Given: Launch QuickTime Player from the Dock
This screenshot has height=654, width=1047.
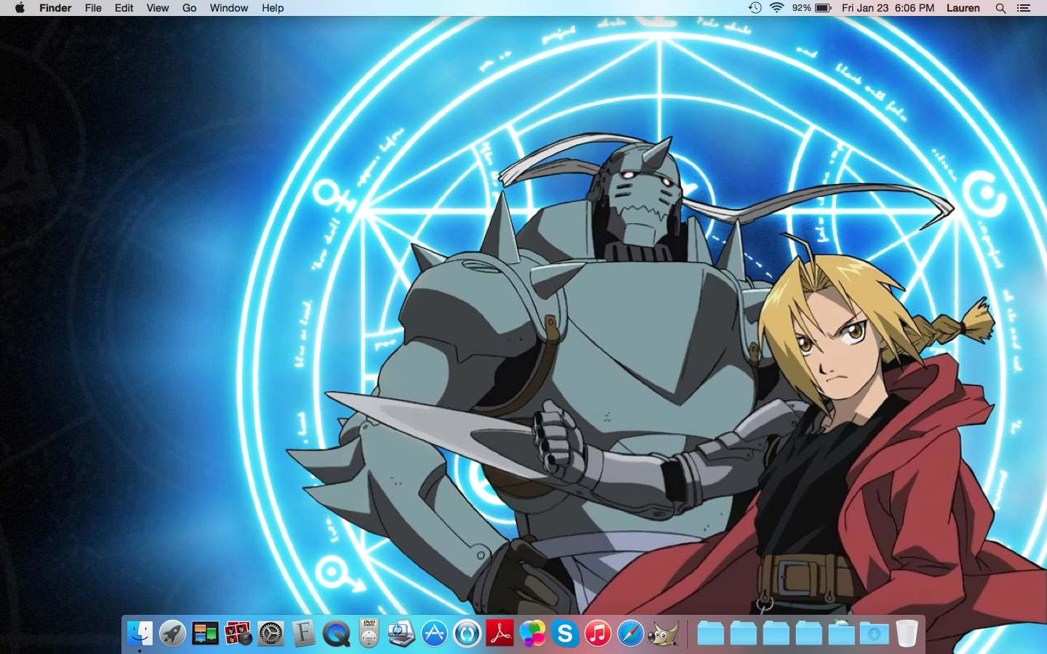Looking at the screenshot, I should 336,634.
